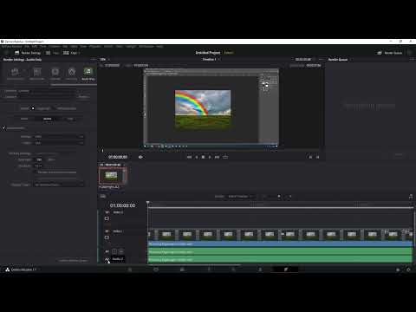Viewport: 416px width, 312px height.
Task: Open render settings panel three-dot menu
Action: [94, 59]
